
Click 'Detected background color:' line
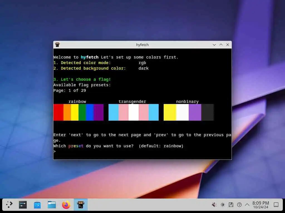[90, 68]
